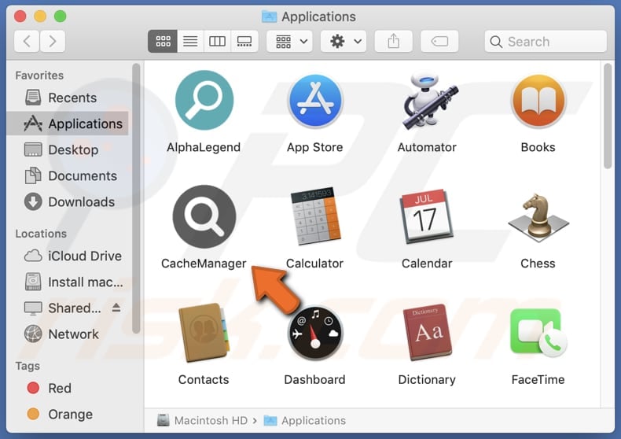
Task: Click the Share toolbar button
Action: pyautogui.click(x=393, y=41)
